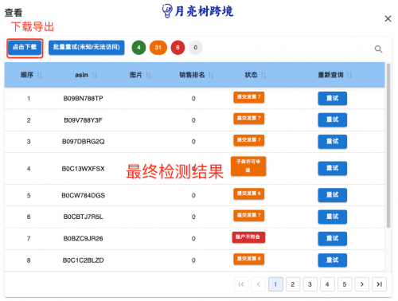
Task: Retry query for B097DBRG2Q
Action: point(332,142)
